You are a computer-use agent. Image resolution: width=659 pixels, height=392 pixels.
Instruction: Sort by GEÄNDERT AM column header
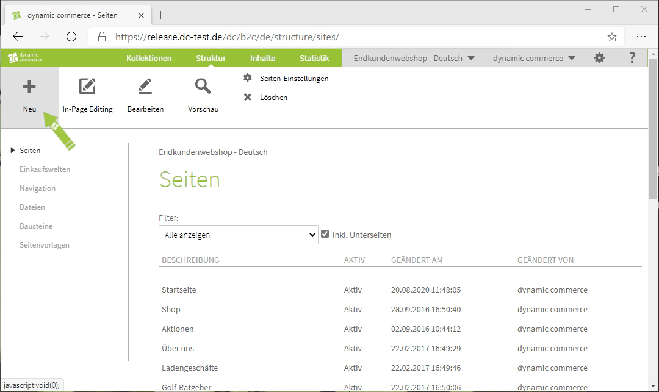tap(417, 260)
